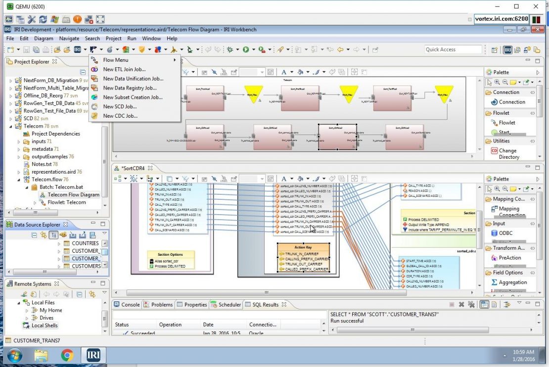Click Zoom In in the Telecom diagram palette

click(497, 82)
